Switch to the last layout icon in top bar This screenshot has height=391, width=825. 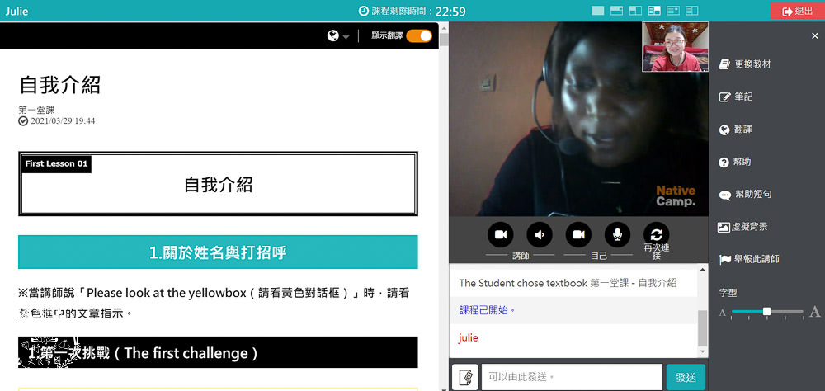click(691, 11)
